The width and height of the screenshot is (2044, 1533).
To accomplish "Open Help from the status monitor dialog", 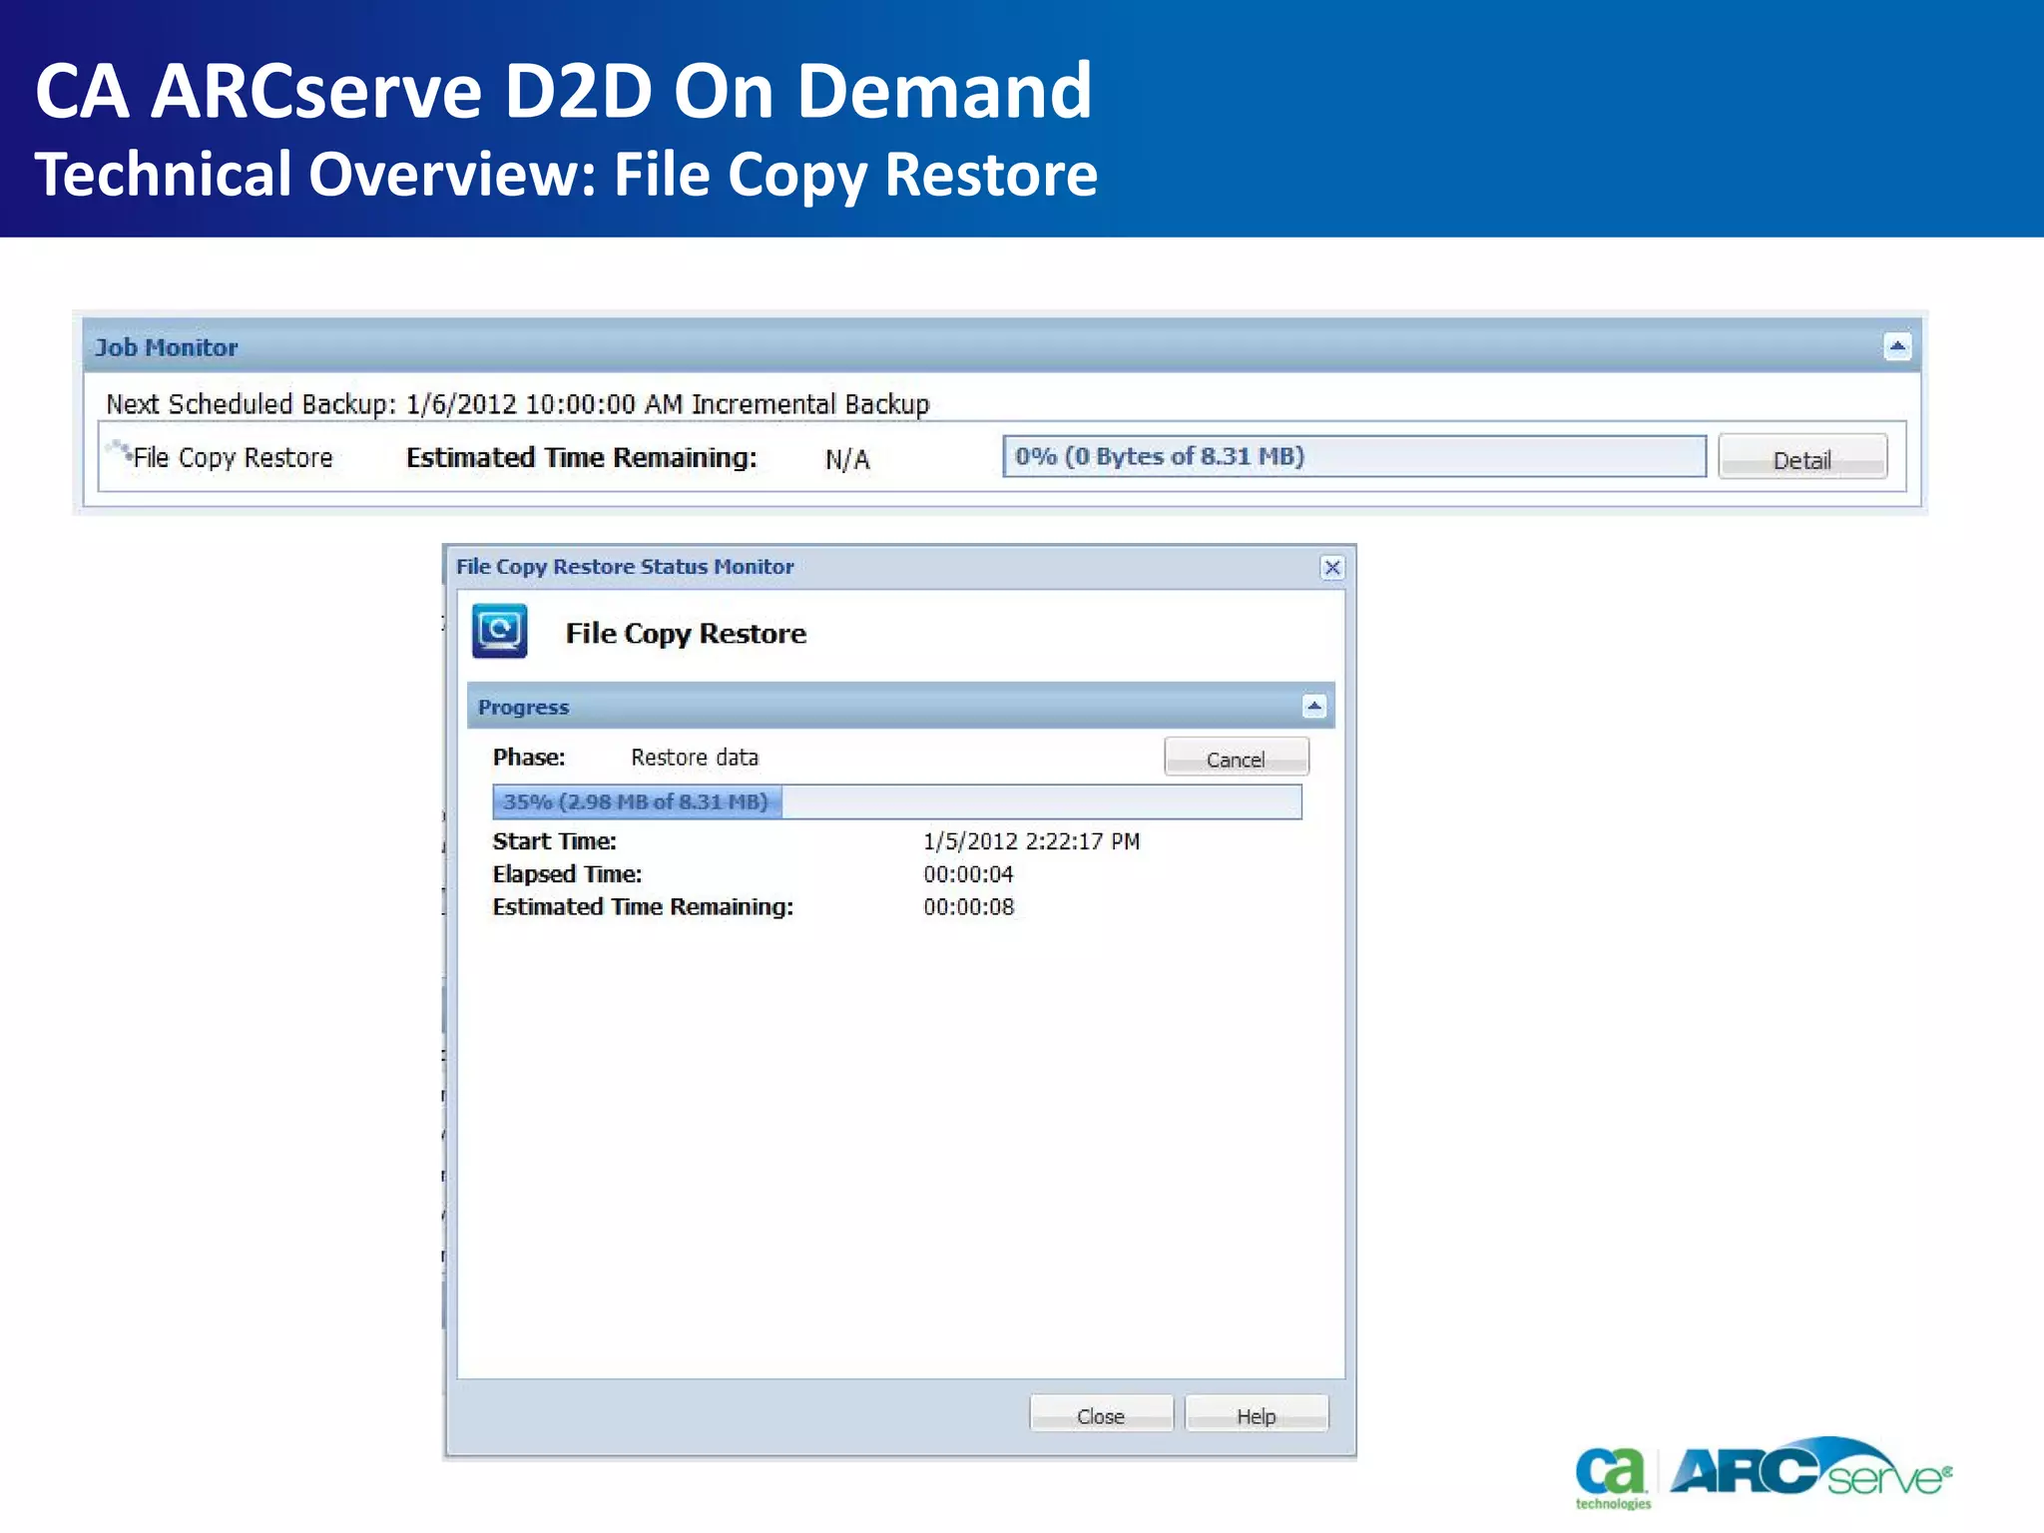I will (1257, 1414).
